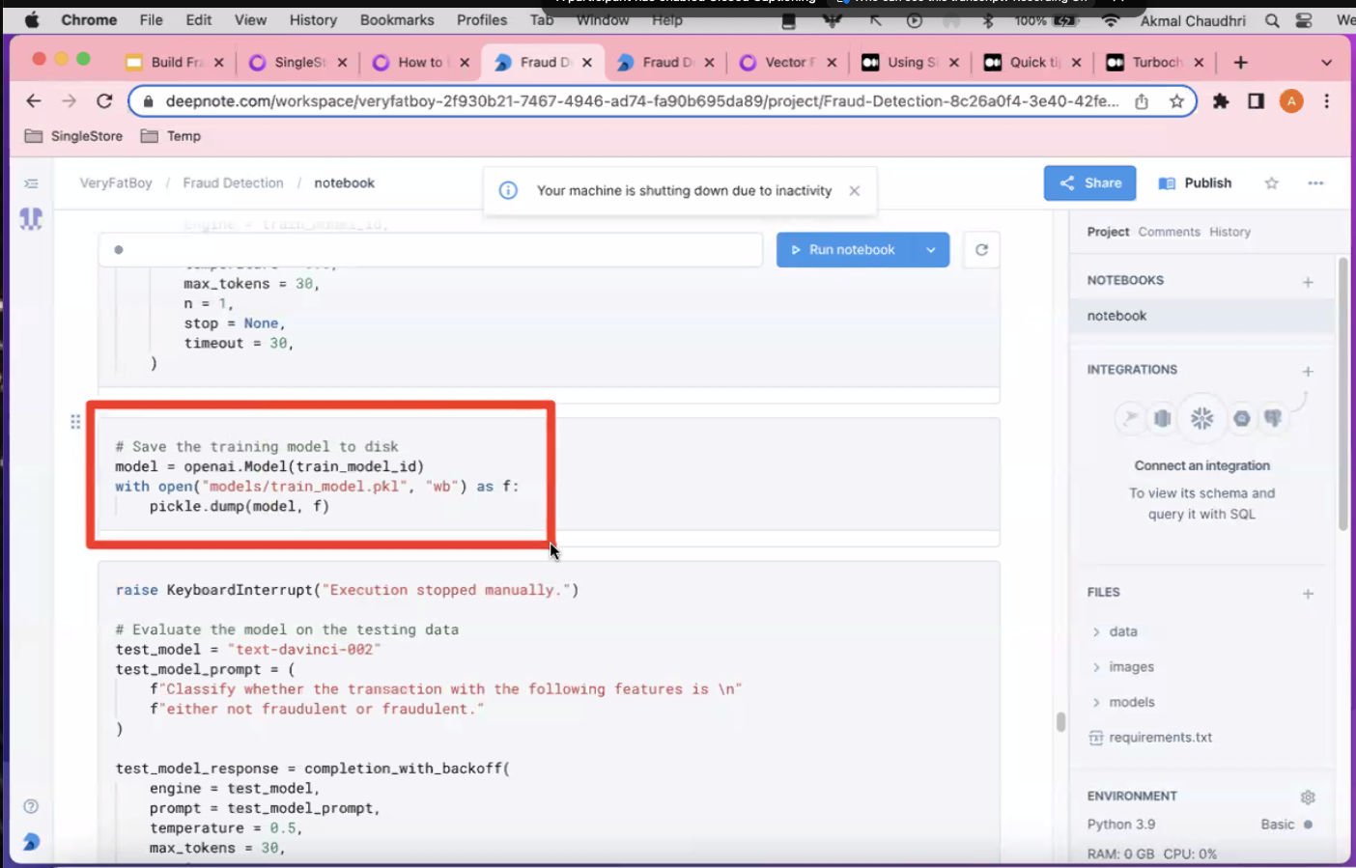1356x868 pixels.
Task: Open requirements.txt file
Action: pyautogui.click(x=1159, y=738)
